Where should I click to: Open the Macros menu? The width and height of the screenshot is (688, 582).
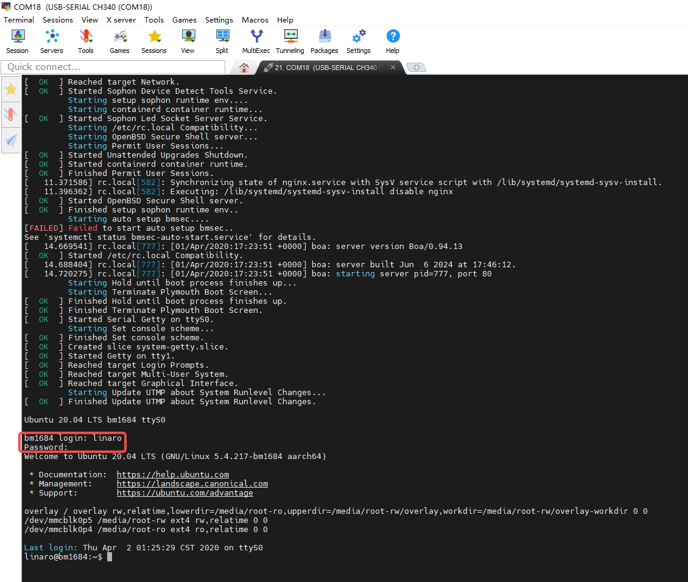coord(255,19)
